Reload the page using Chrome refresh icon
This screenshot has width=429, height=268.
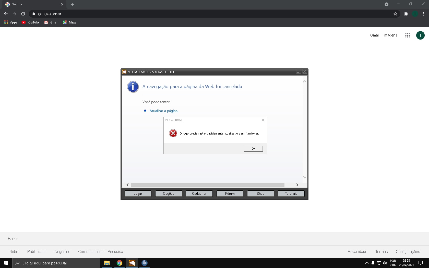[23, 14]
